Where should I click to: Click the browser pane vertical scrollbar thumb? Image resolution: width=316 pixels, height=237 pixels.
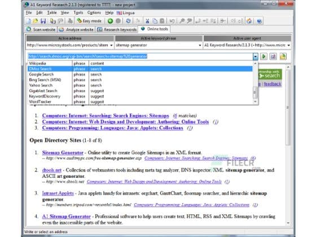288,107
